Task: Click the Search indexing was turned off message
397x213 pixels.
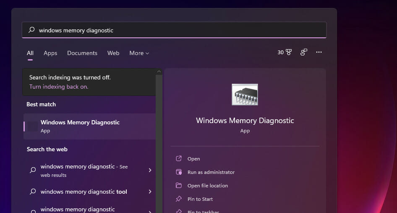Action: [x=70, y=77]
